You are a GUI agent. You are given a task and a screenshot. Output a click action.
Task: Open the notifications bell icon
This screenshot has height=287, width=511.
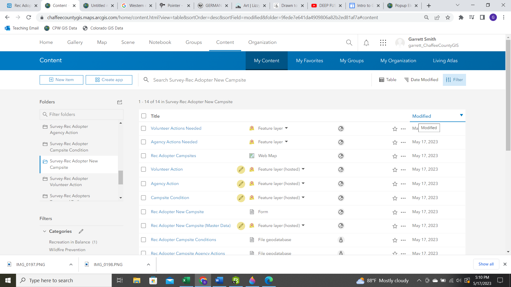[366, 43]
